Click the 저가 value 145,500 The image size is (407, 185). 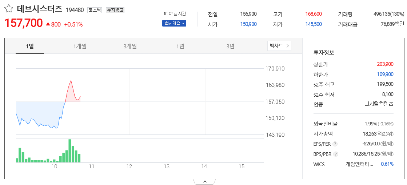point(314,24)
